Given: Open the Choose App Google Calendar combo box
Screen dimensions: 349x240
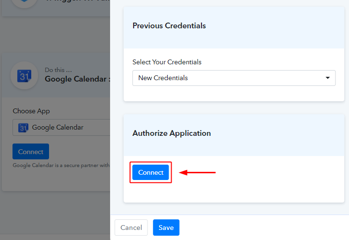Looking at the screenshot, I should click(62, 128).
